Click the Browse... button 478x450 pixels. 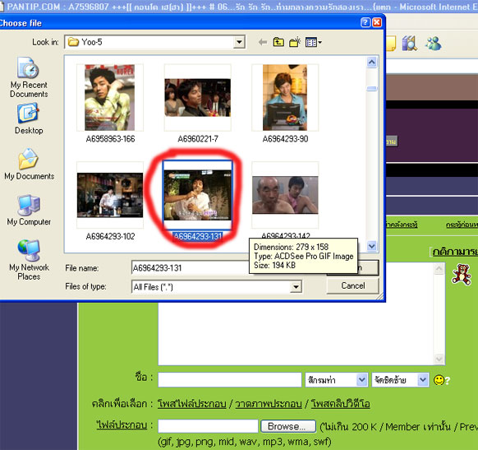click(x=287, y=426)
